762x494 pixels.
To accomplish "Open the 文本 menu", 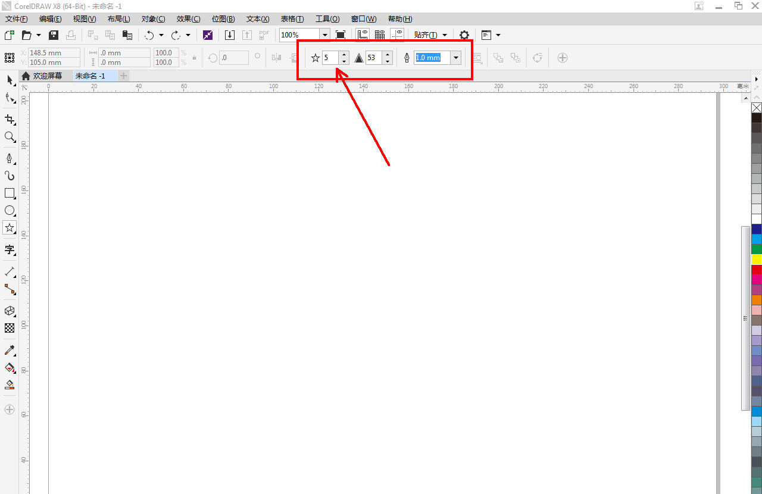I will tap(258, 19).
